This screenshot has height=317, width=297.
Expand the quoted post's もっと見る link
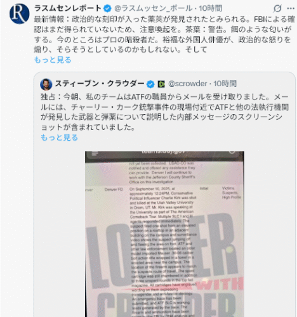59,138
